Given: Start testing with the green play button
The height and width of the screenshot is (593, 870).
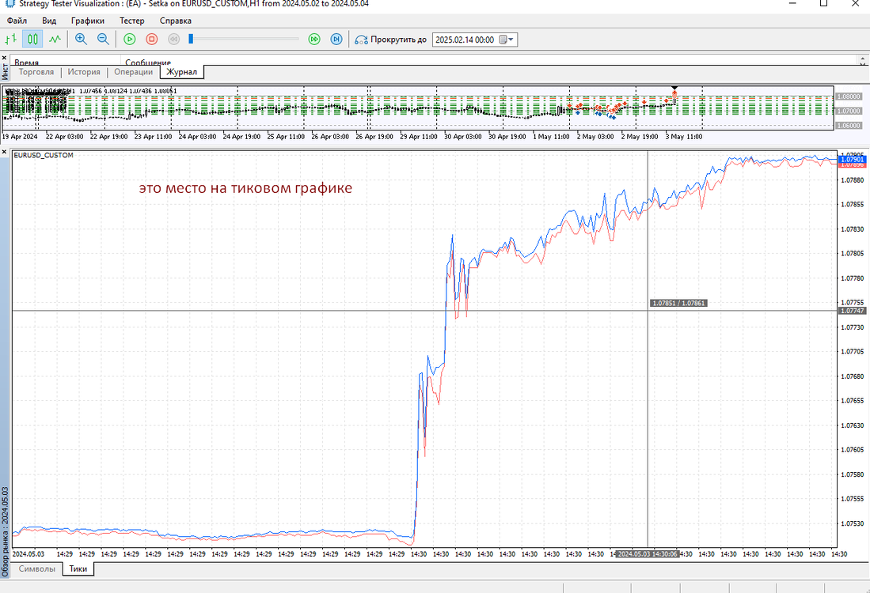Looking at the screenshot, I should coord(129,40).
